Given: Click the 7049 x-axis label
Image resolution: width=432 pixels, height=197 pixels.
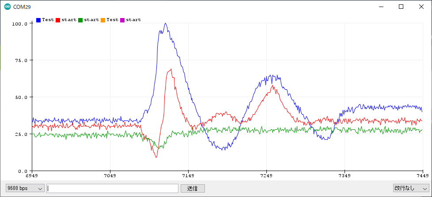Looking at the screenshot, I should (110, 175).
